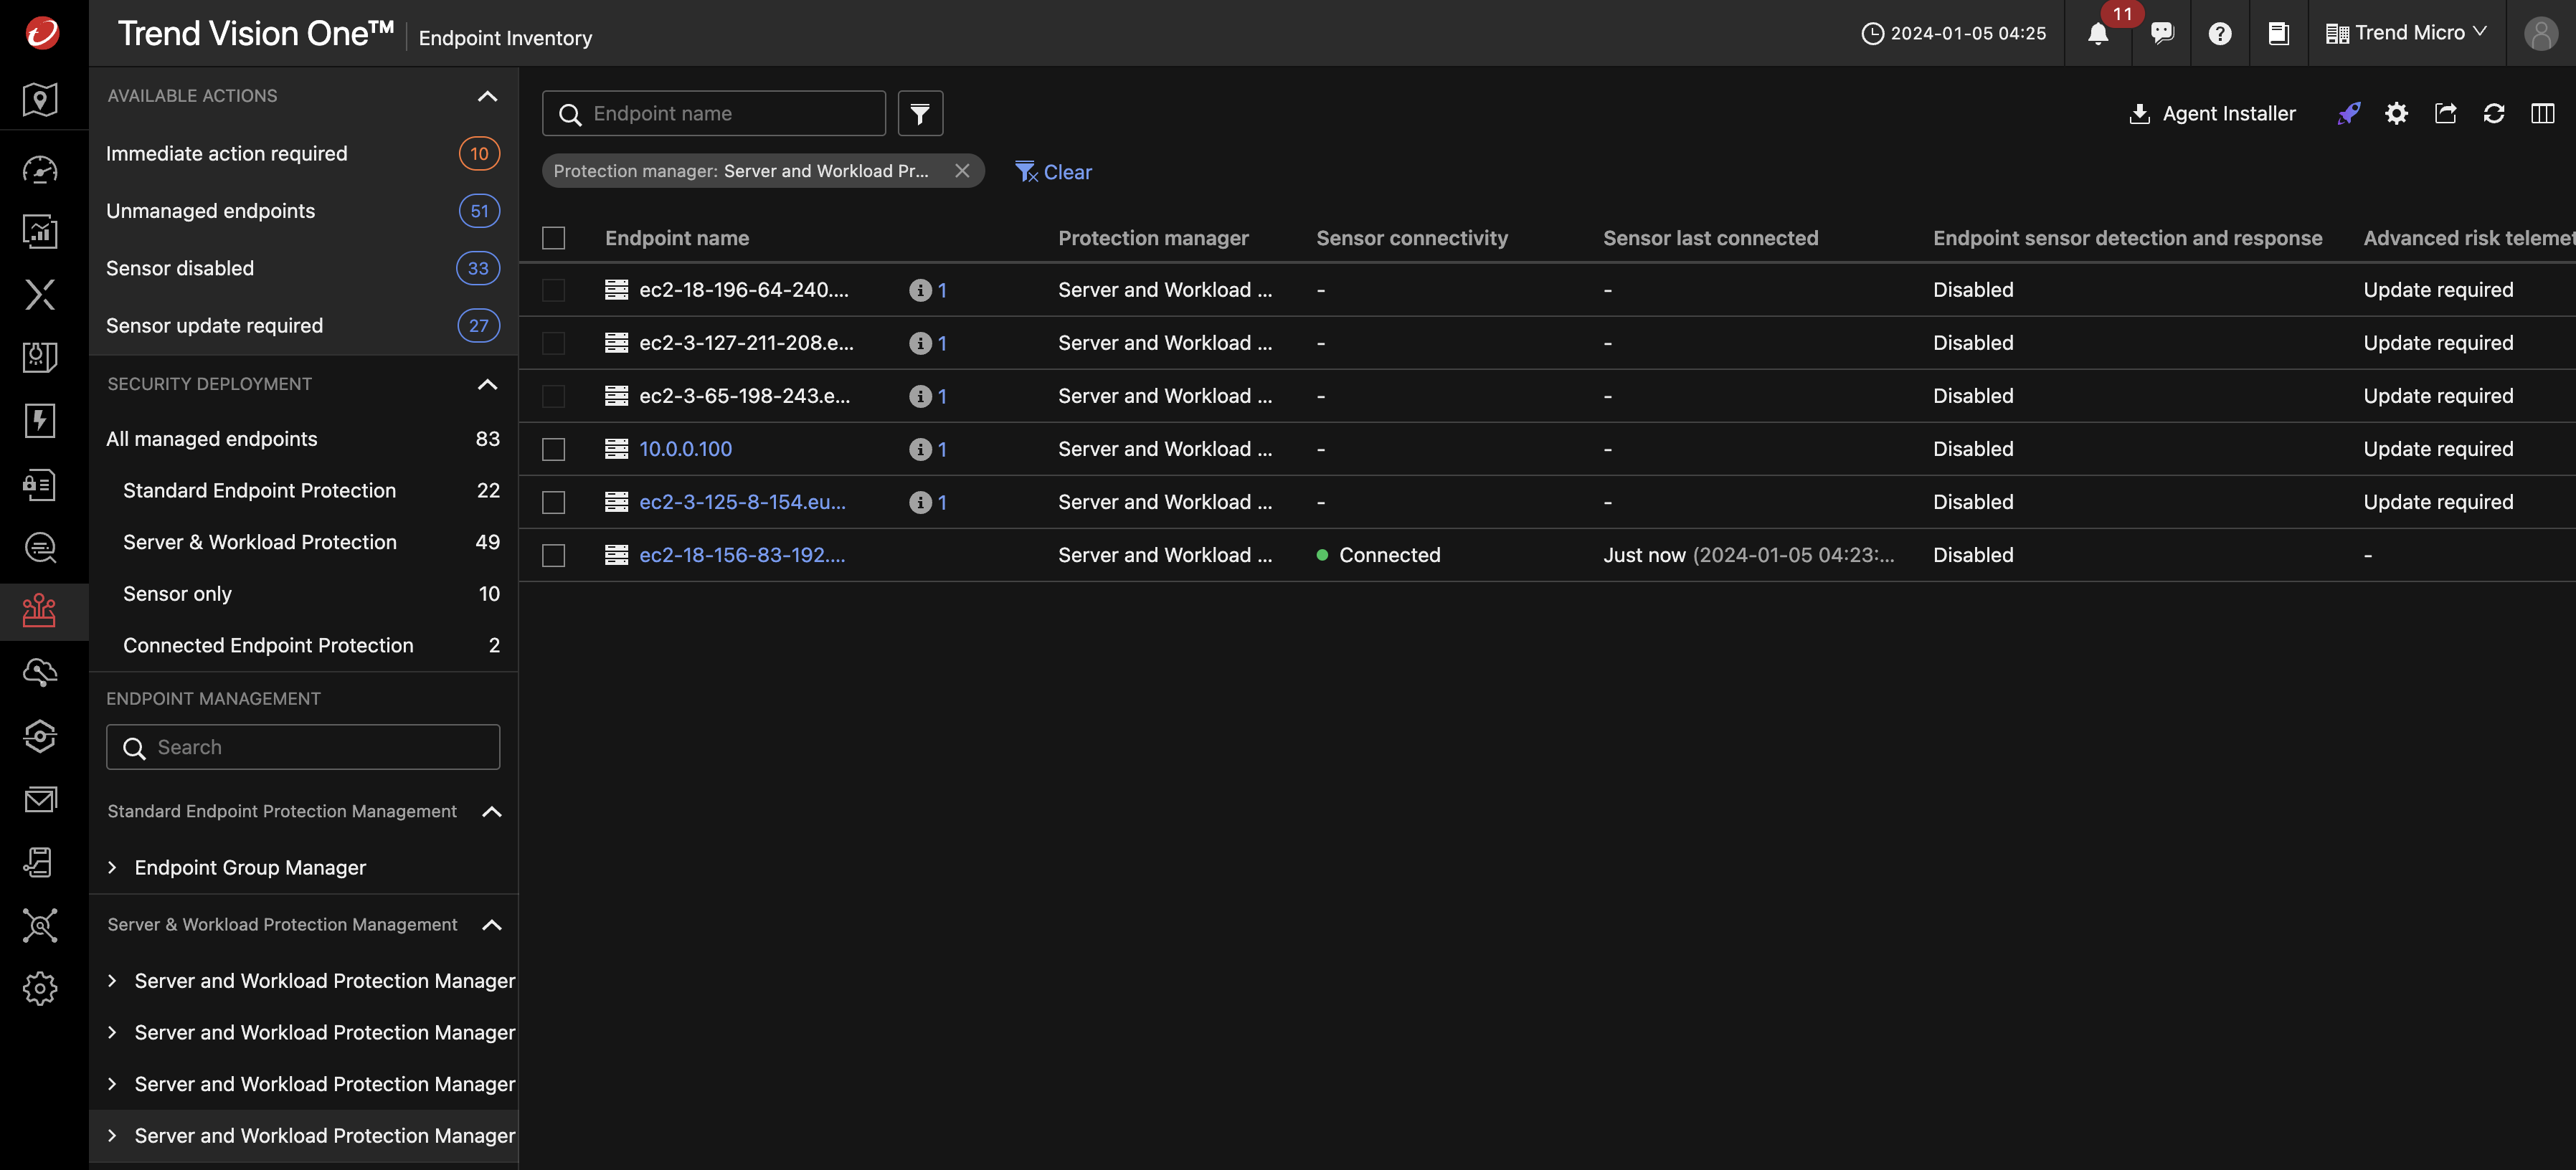The height and width of the screenshot is (1170, 2576).
Task: Select checkbox for ec2-3-65-198-243 row
Action: coord(553,396)
